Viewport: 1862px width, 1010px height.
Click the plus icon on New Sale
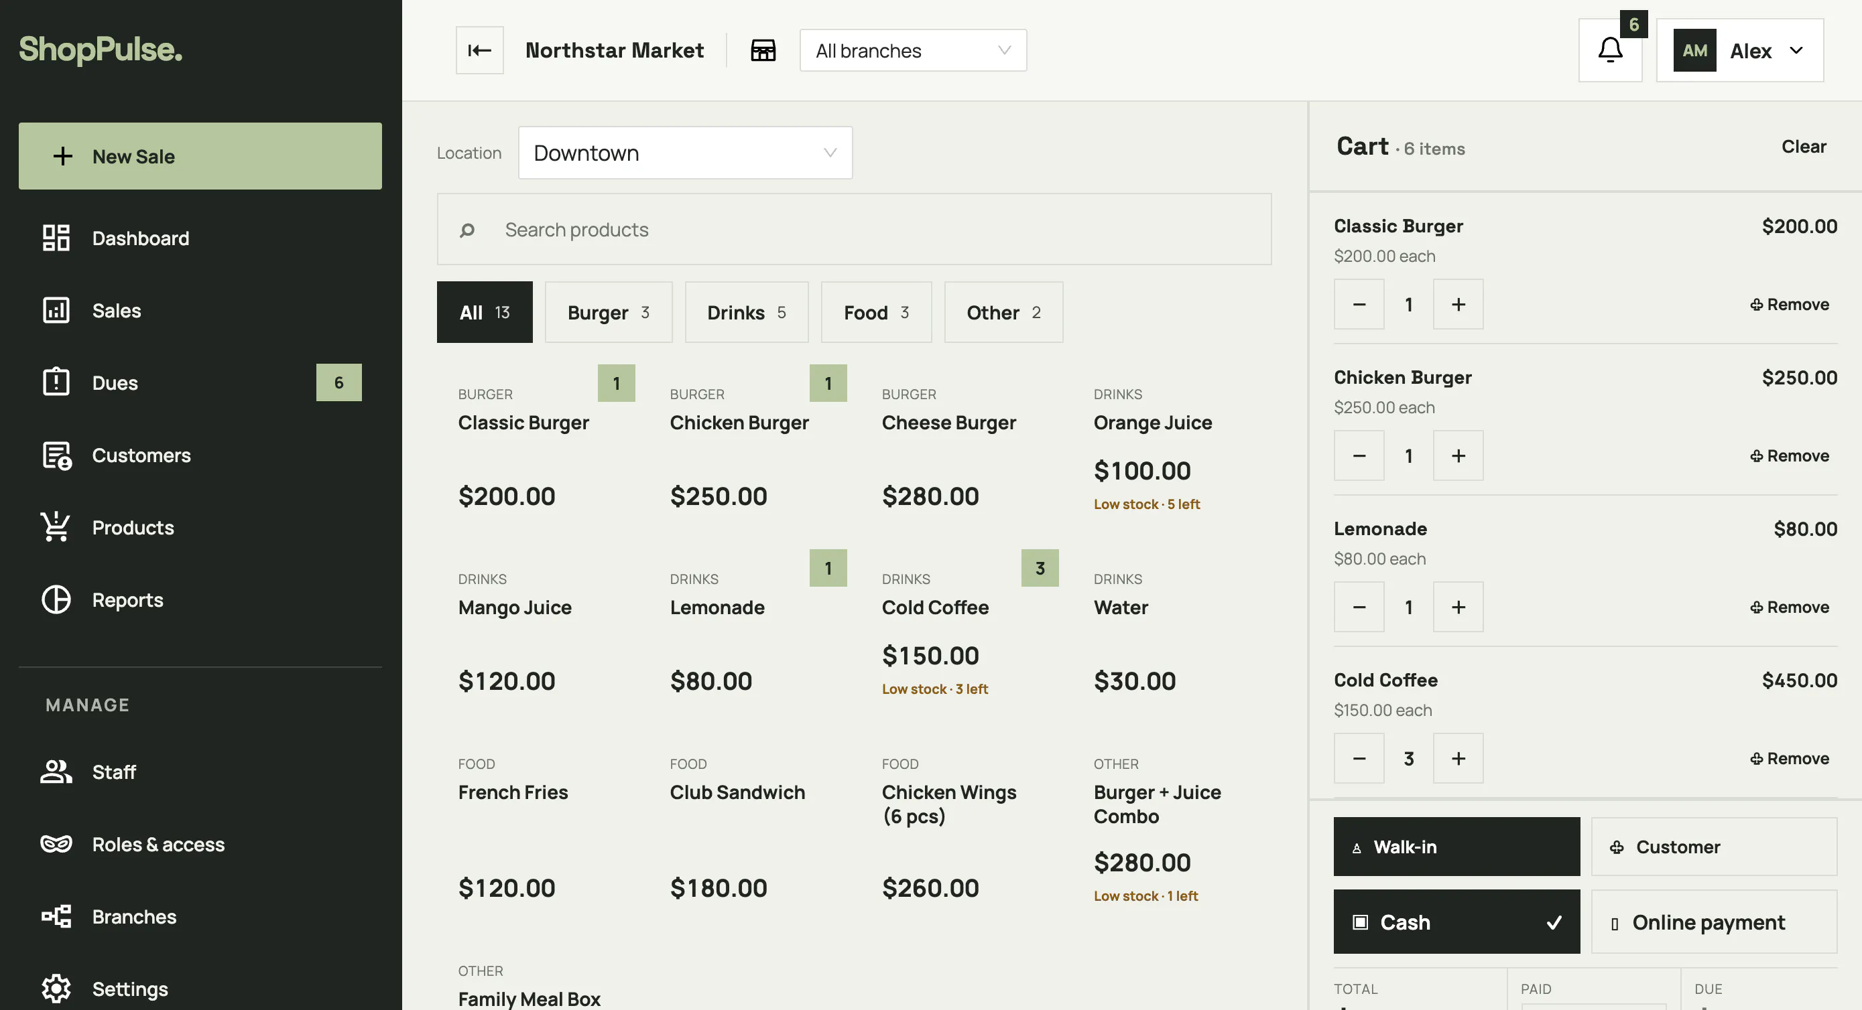click(63, 156)
